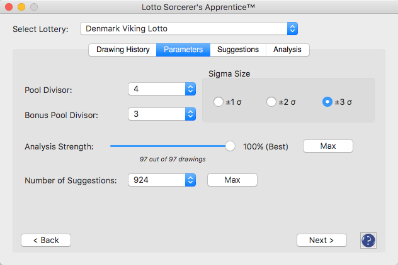Select the ±1 σ radio button
398x265 pixels.
coord(219,102)
